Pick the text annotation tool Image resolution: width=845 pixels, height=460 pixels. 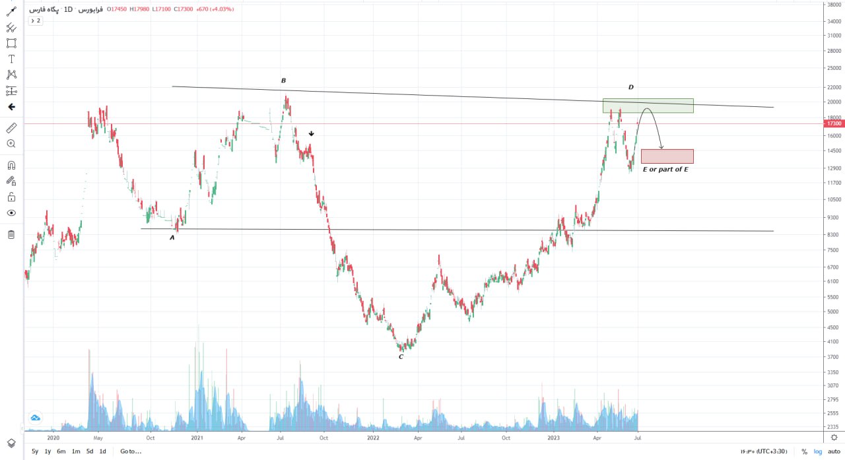click(x=11, y=59)
